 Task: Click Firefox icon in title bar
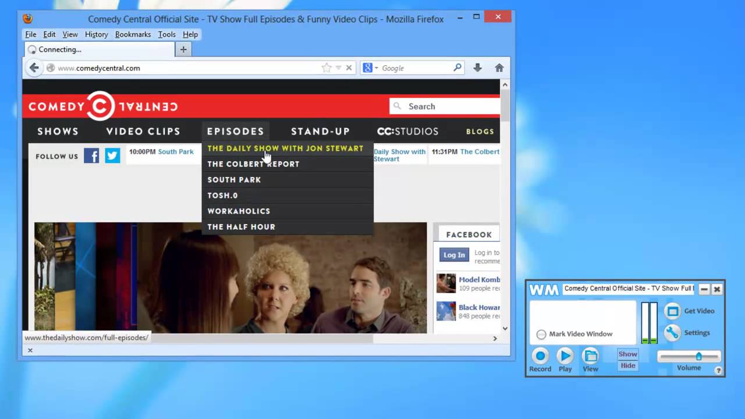(x=28, y=19)
